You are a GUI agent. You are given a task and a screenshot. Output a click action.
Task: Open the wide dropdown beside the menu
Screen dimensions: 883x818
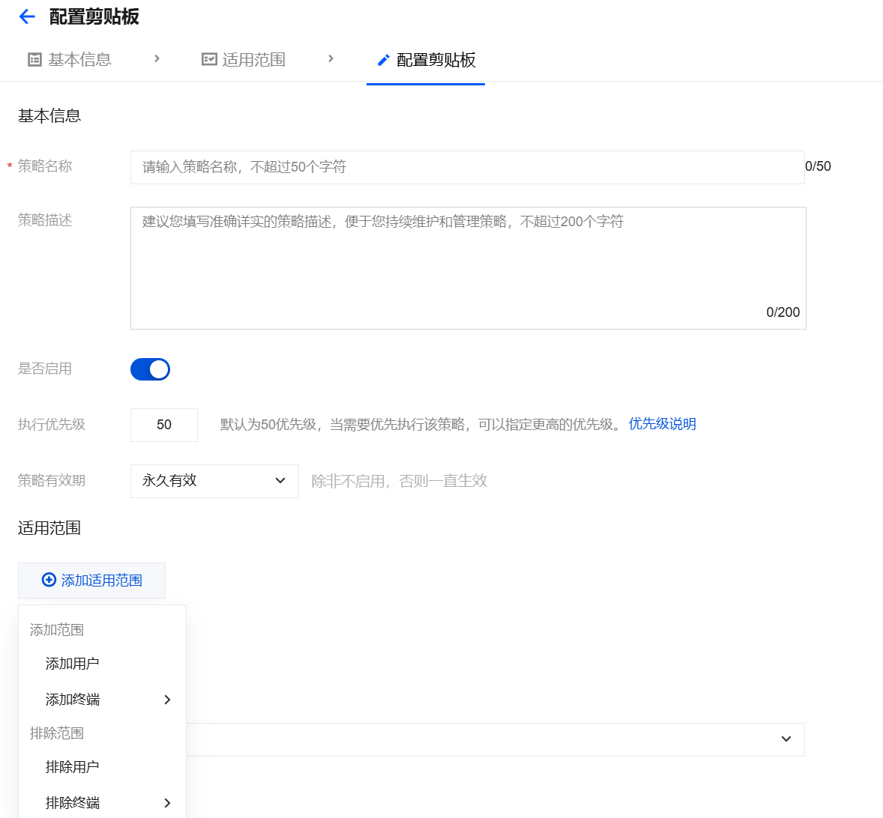[x=495, y=739]
